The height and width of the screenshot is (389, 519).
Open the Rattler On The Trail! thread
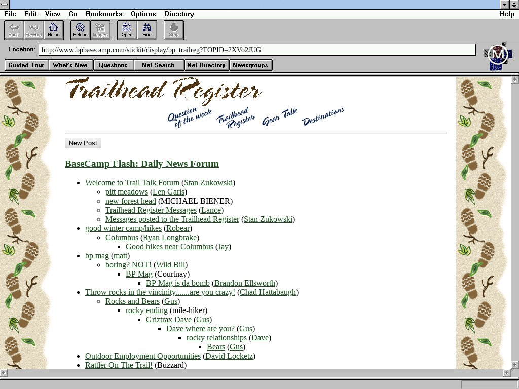pyautogui.click(x=119, y=365)
